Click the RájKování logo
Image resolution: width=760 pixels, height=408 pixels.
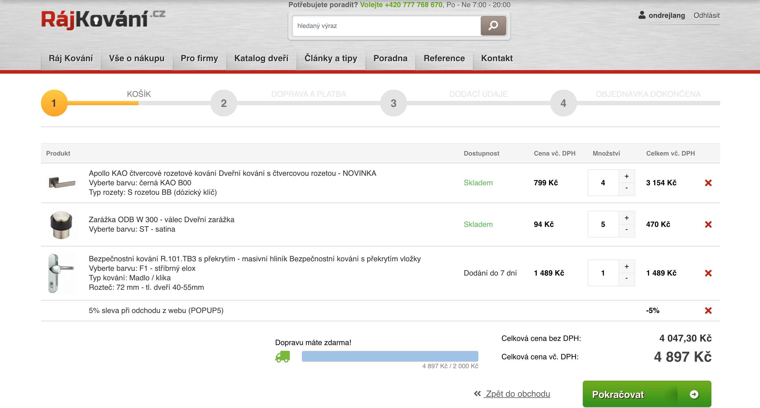click(x=103, y=20)
